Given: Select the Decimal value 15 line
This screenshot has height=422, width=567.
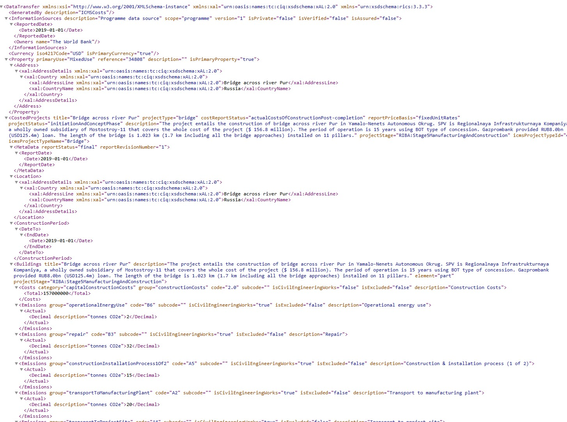Looking at the screenshot, I should [94, 375].
